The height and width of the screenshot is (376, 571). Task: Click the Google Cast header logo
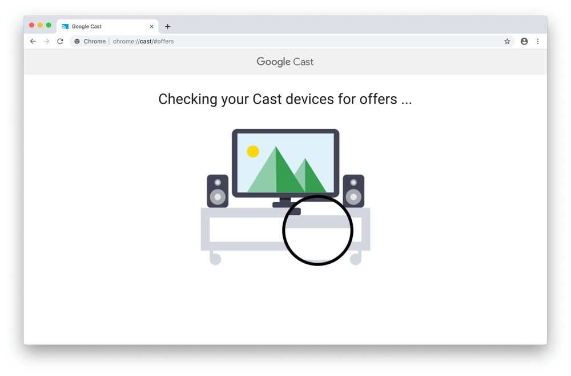tap(285, 62)
